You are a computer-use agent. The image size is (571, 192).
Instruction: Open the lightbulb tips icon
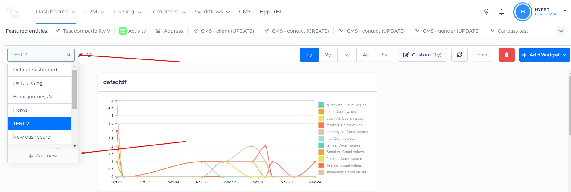tap(486, 12)
